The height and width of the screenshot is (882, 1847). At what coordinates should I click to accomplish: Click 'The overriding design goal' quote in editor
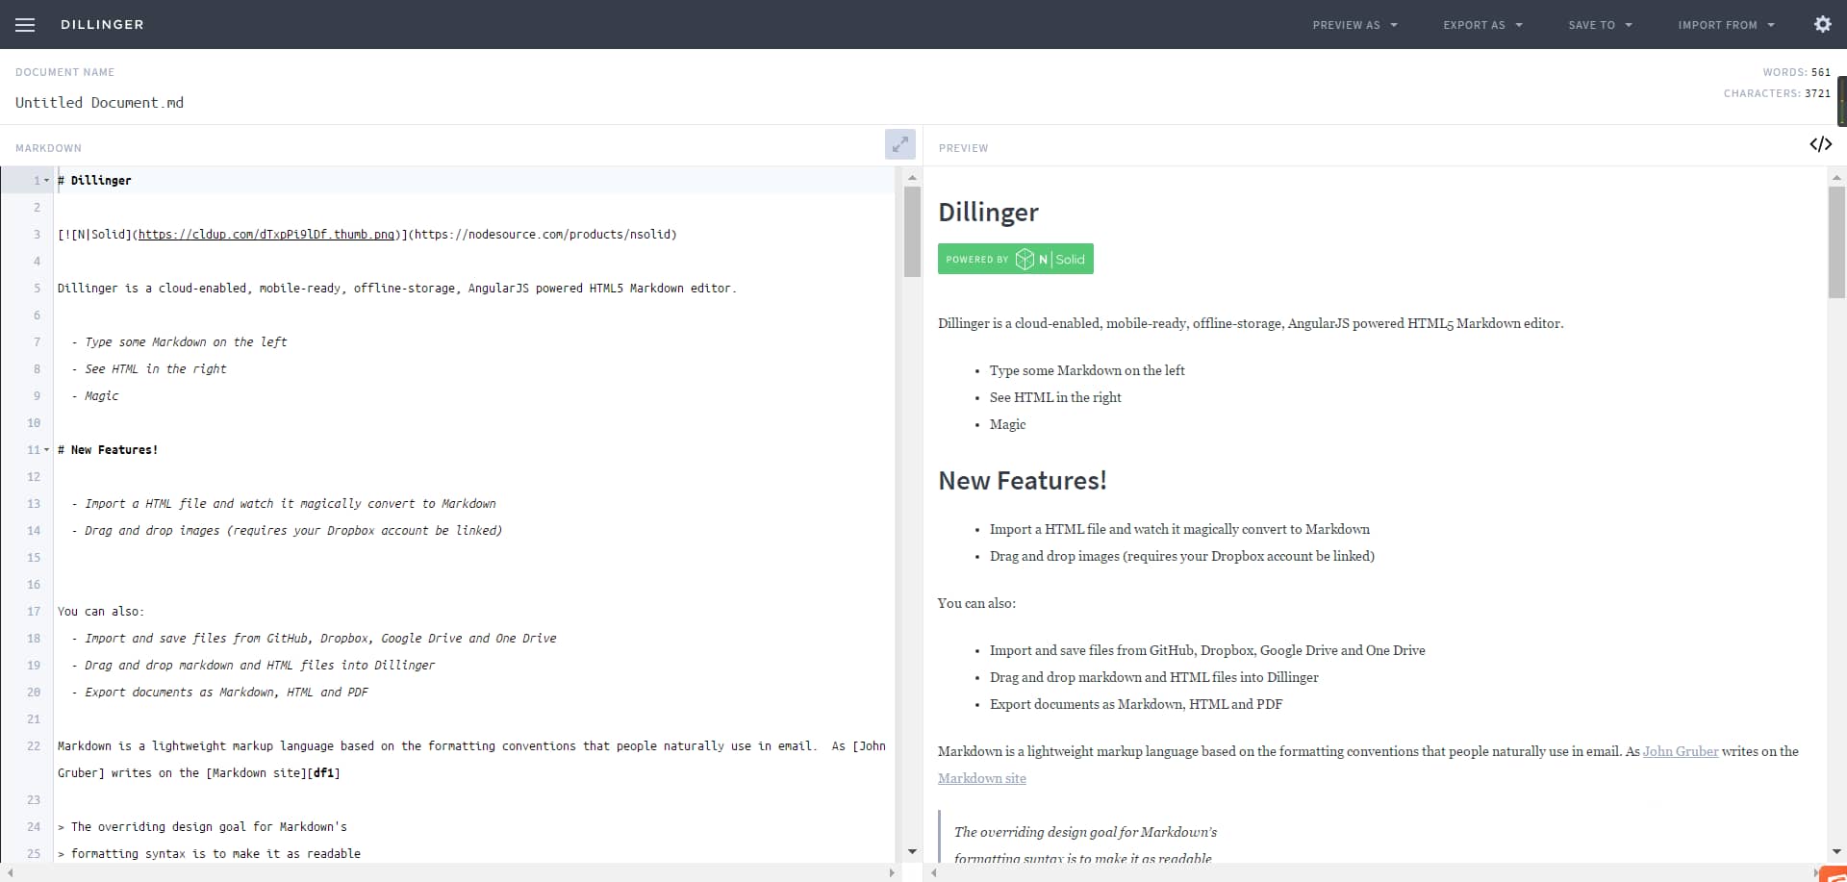(x=202, y=827)
